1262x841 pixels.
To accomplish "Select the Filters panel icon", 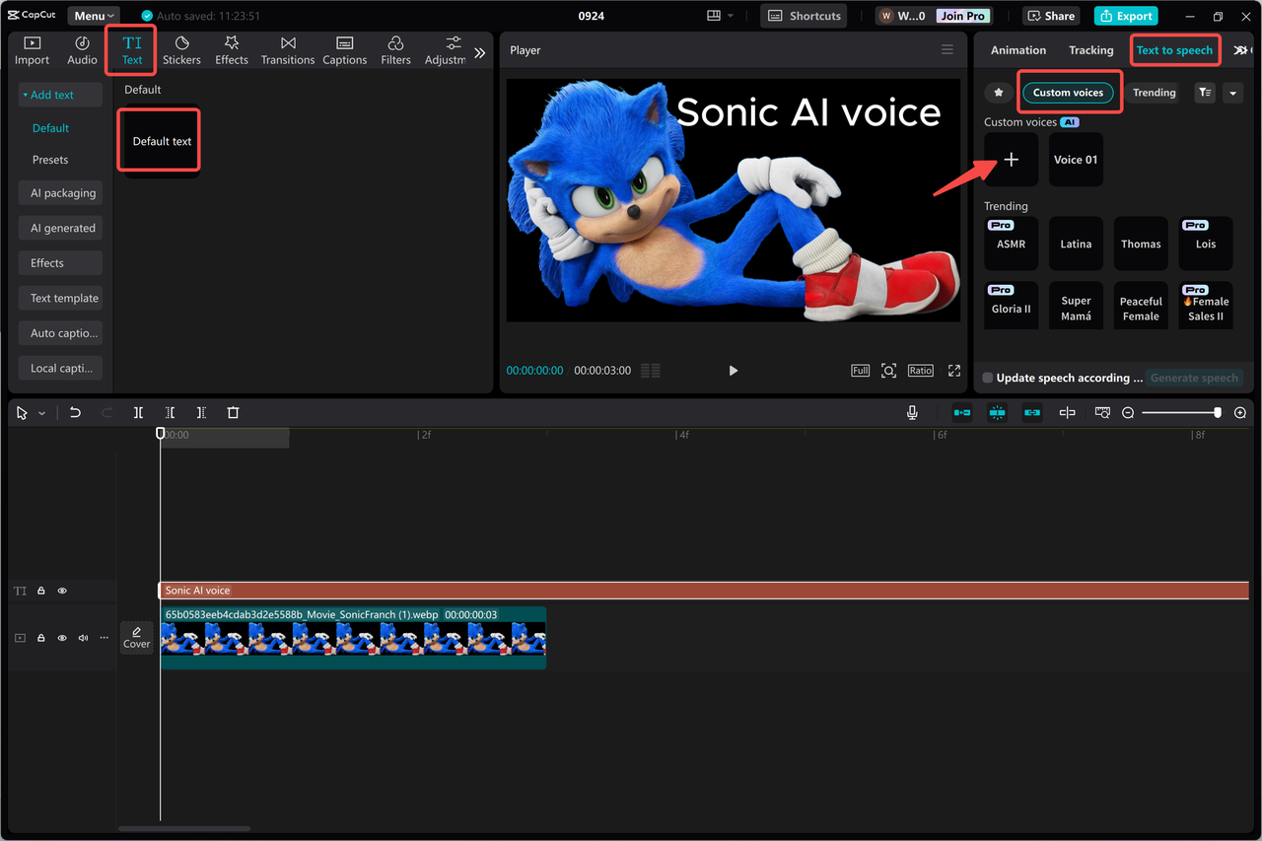I will click(x=394, y=49).
